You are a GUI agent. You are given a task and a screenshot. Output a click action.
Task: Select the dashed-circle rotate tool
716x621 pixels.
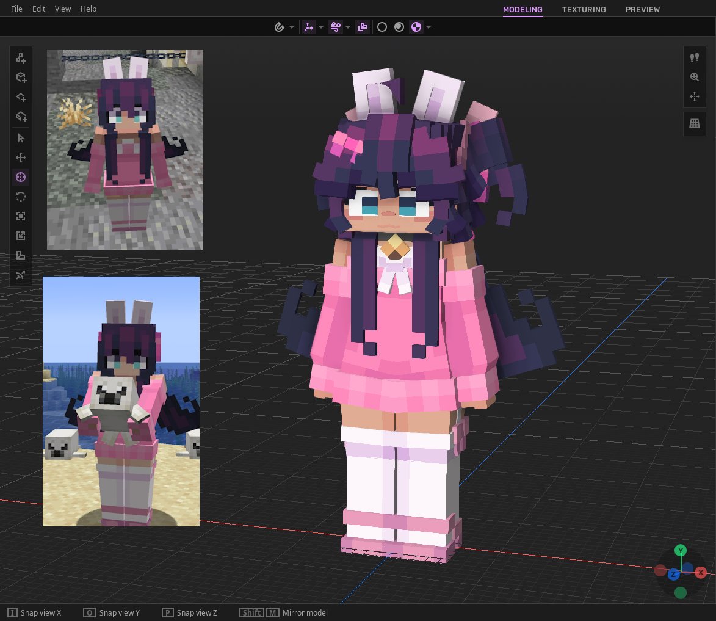[x=21, y=197]
